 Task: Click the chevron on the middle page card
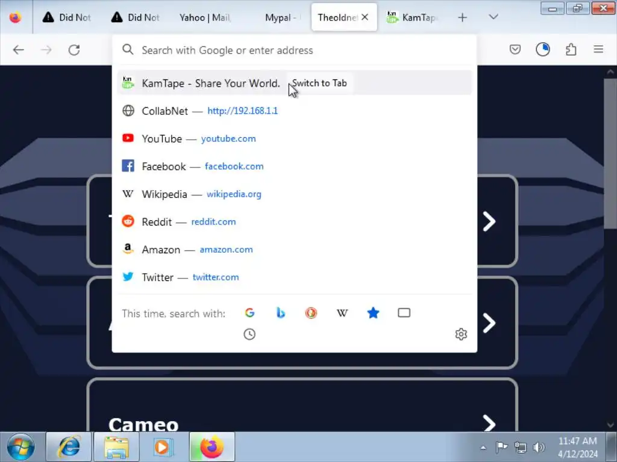489,323
